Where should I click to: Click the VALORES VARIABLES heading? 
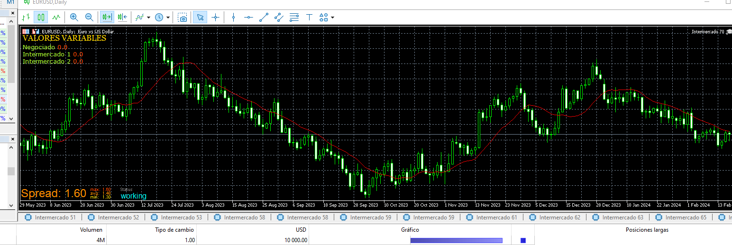(64, 38)
